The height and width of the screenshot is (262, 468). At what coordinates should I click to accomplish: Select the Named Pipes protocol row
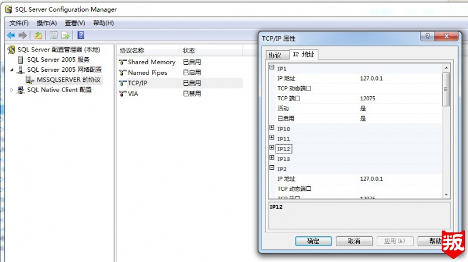click(180, 72)
